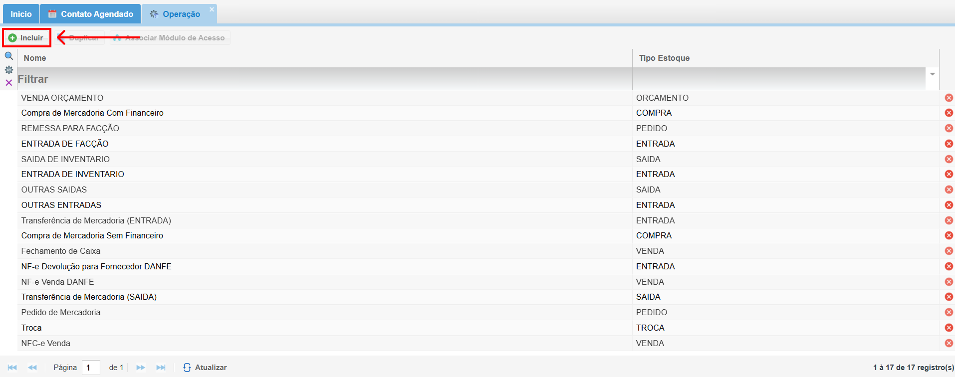
Task: Delete the VENDA ORÇAMENTO row
Action: point(949,98)
